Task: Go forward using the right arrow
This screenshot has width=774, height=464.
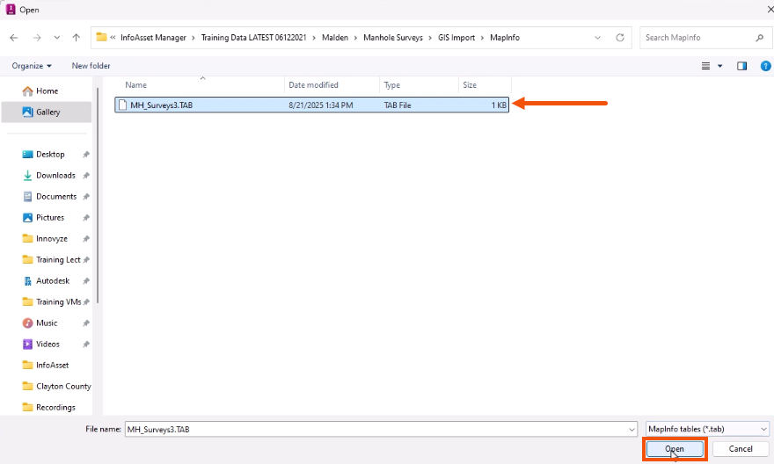Action: point(37,38)
